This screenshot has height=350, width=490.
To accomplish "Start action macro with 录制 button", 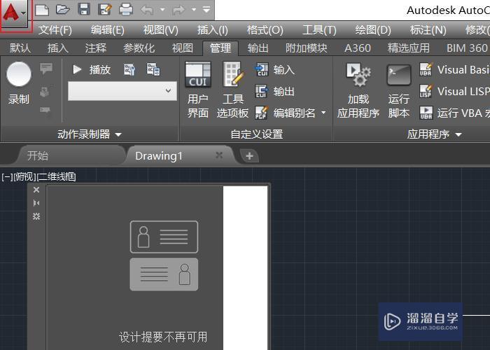I will click(19, 83).
